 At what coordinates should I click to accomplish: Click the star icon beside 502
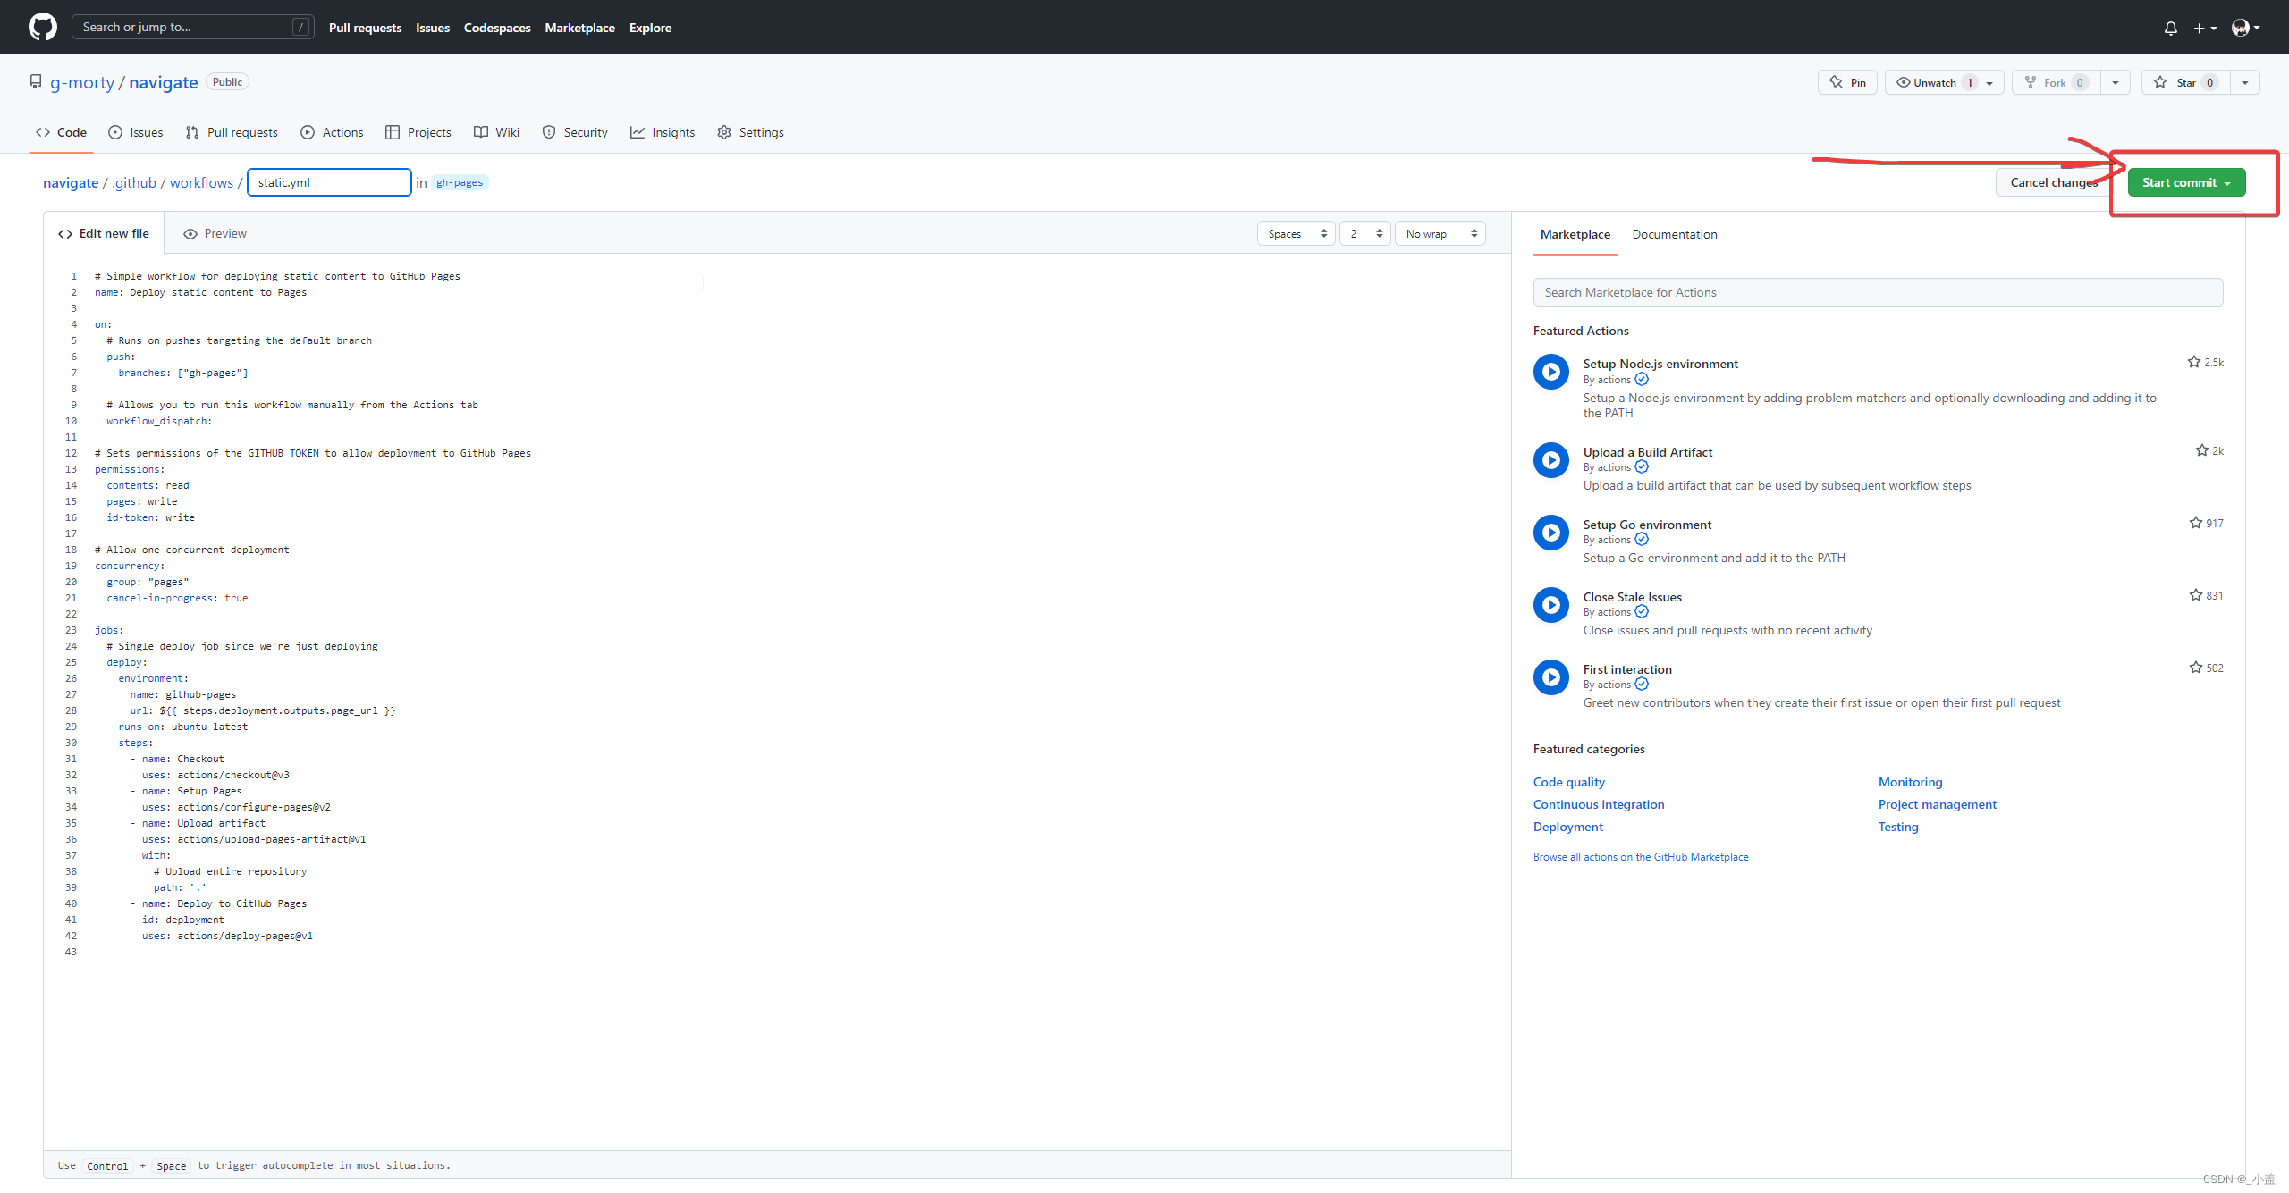(2195, 668)
